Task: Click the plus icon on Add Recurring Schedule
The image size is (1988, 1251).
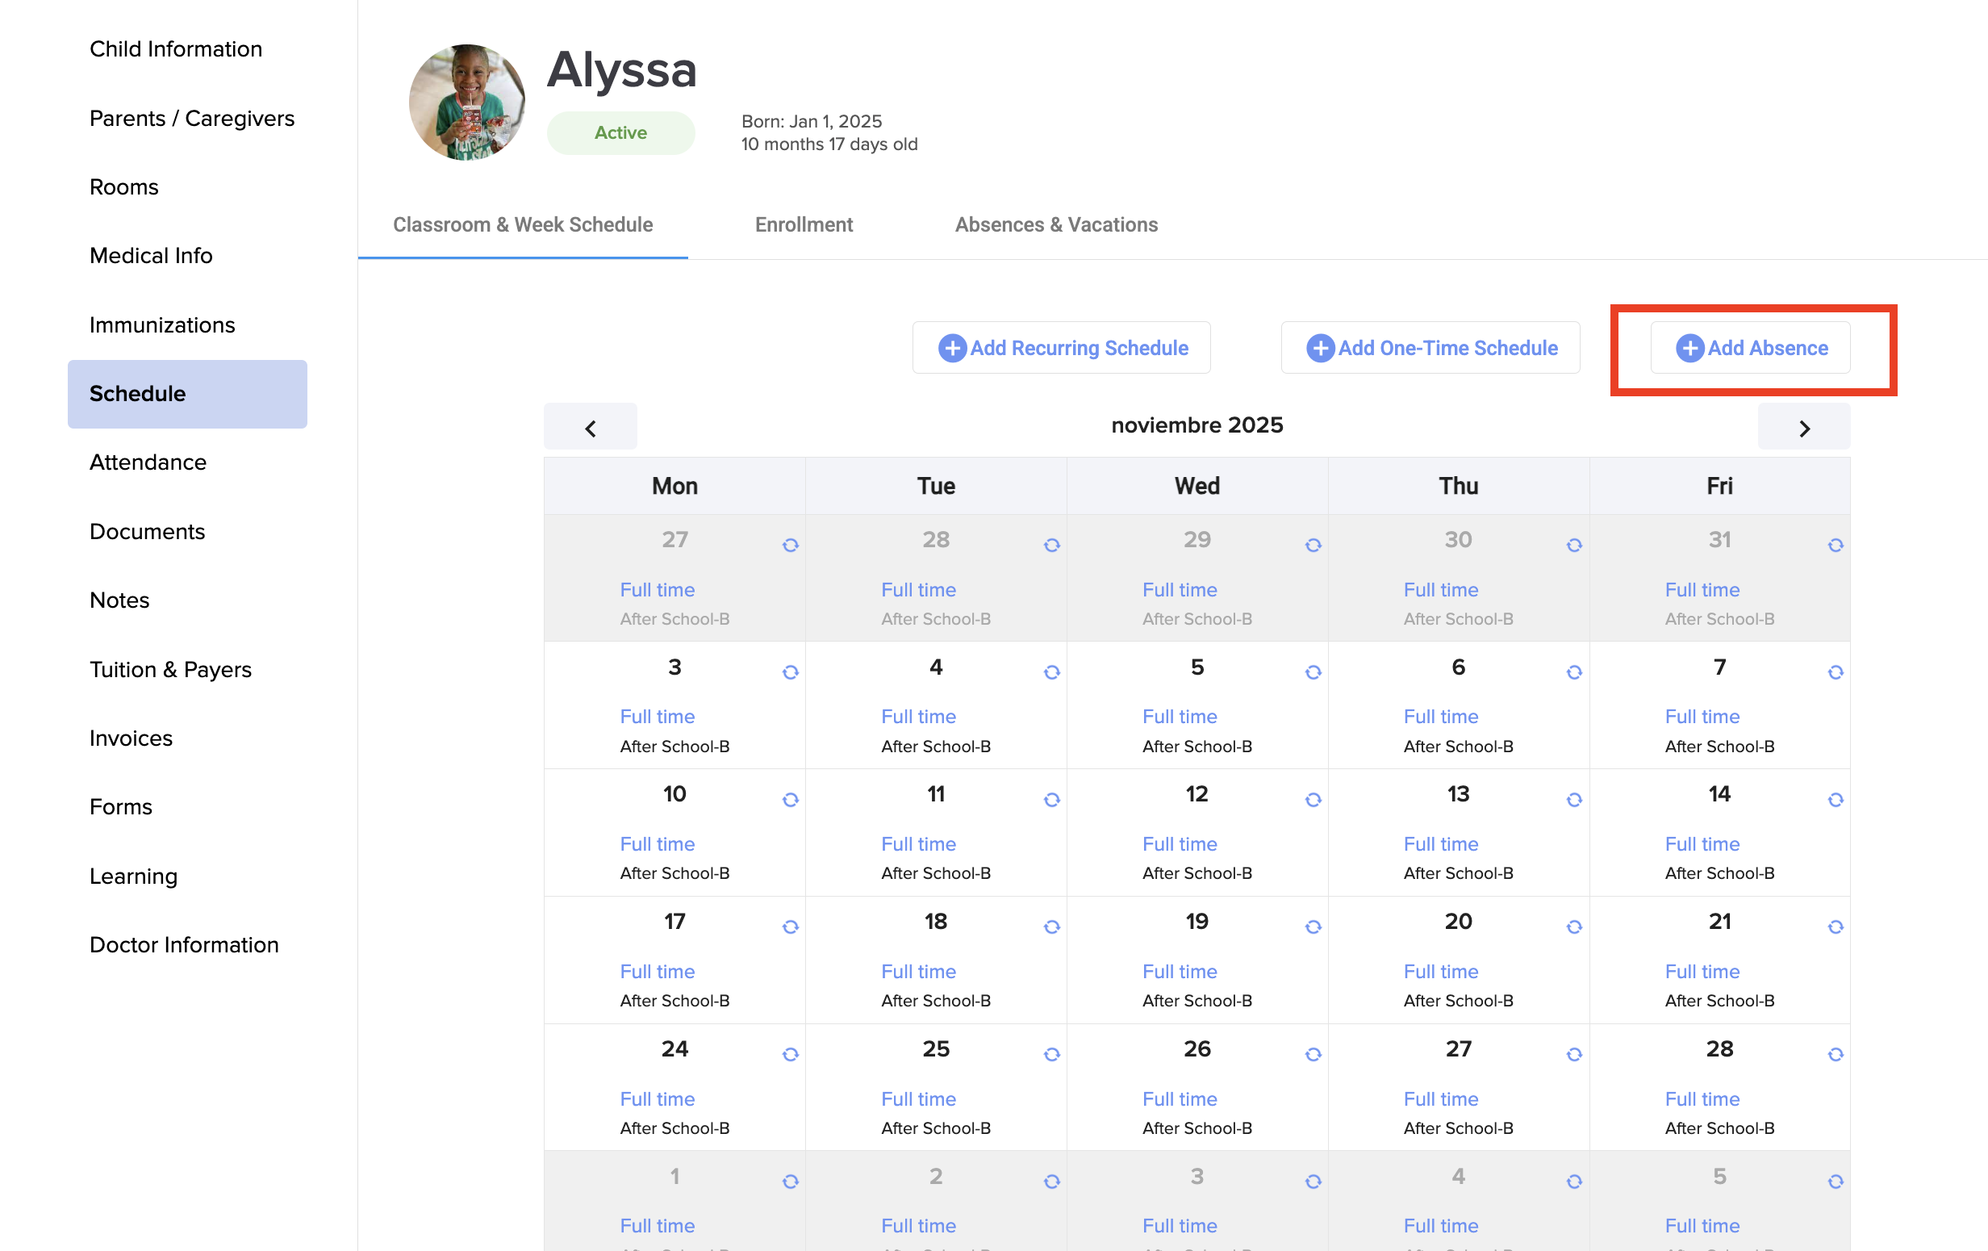Action: tap(952, 348)
